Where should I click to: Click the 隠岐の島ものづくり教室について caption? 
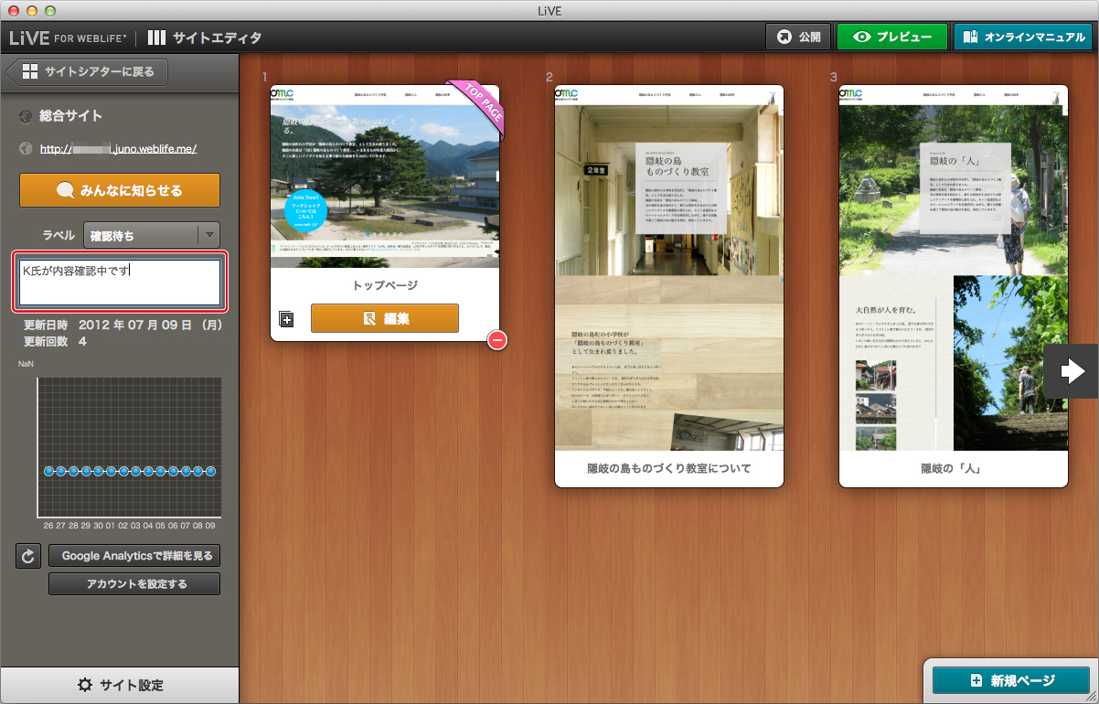point(669,468)
